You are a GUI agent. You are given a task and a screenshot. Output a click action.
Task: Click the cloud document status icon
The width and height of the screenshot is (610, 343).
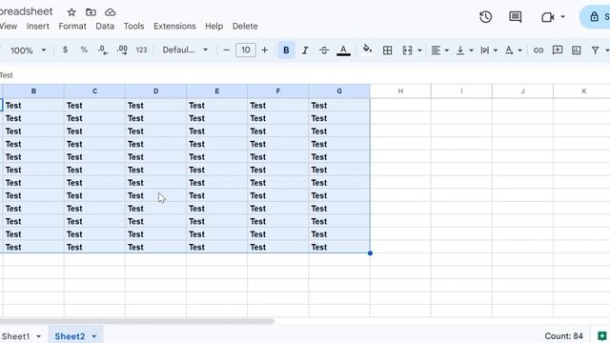tap(111, 12)
